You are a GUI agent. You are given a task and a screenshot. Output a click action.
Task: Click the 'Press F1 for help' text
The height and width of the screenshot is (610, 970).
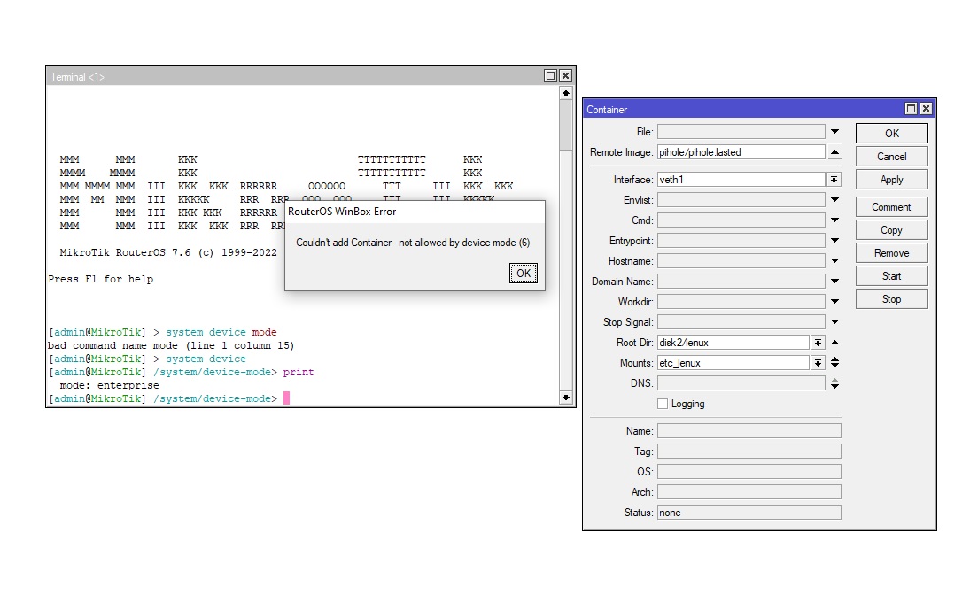coord(101,279)
